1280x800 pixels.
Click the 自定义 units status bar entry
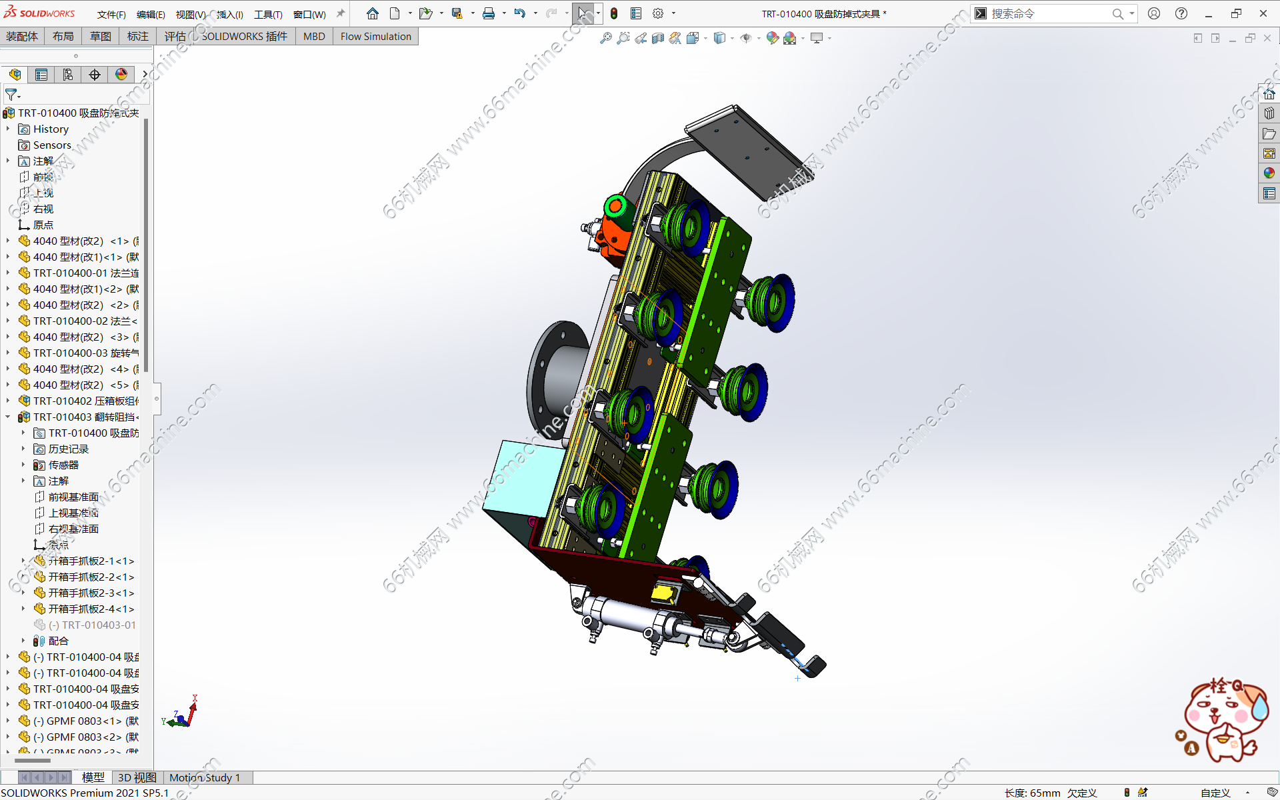[x=1215, y=793]
